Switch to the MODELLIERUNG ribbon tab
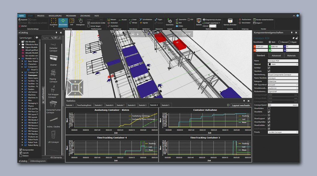 pos(55,15)
